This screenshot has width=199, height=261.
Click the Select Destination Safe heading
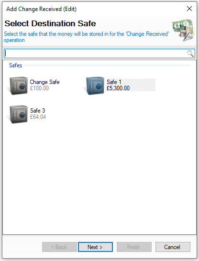coord(50,23)
